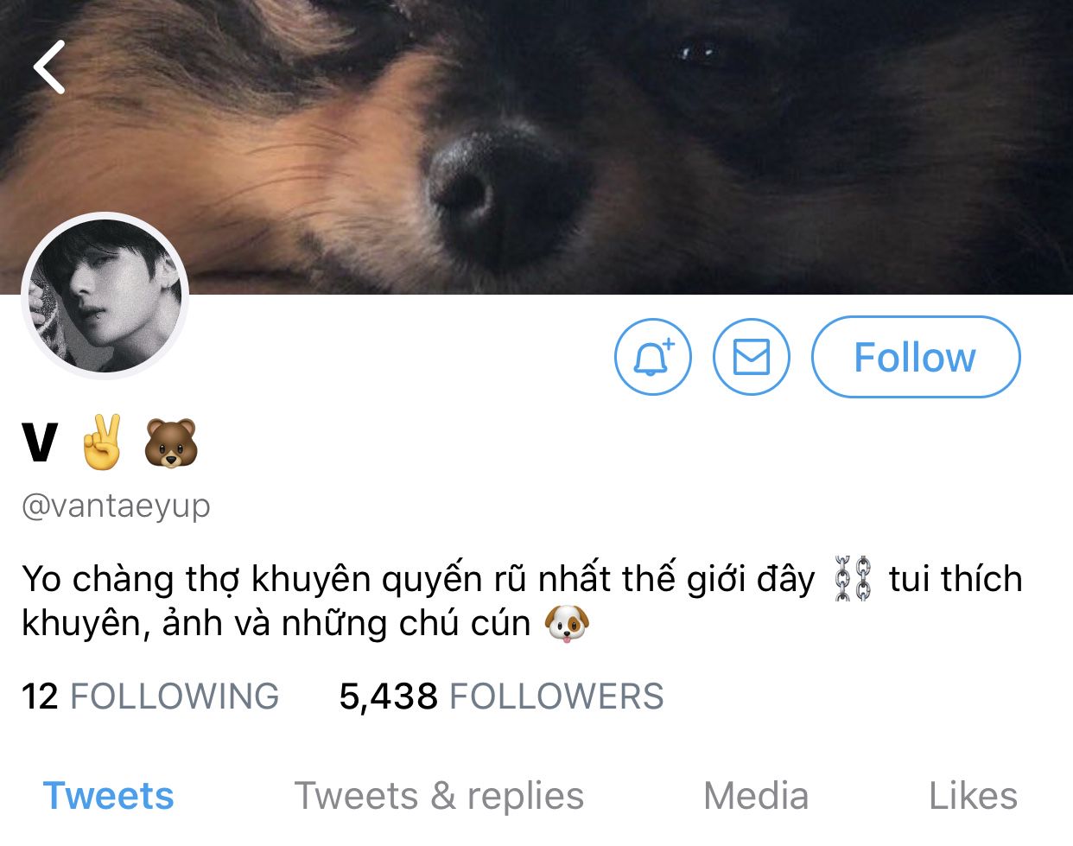Image resolution: width=1073 pixels, height=846 pixels.
Task: Select the Likes tab
Action: tap(974, 796)
